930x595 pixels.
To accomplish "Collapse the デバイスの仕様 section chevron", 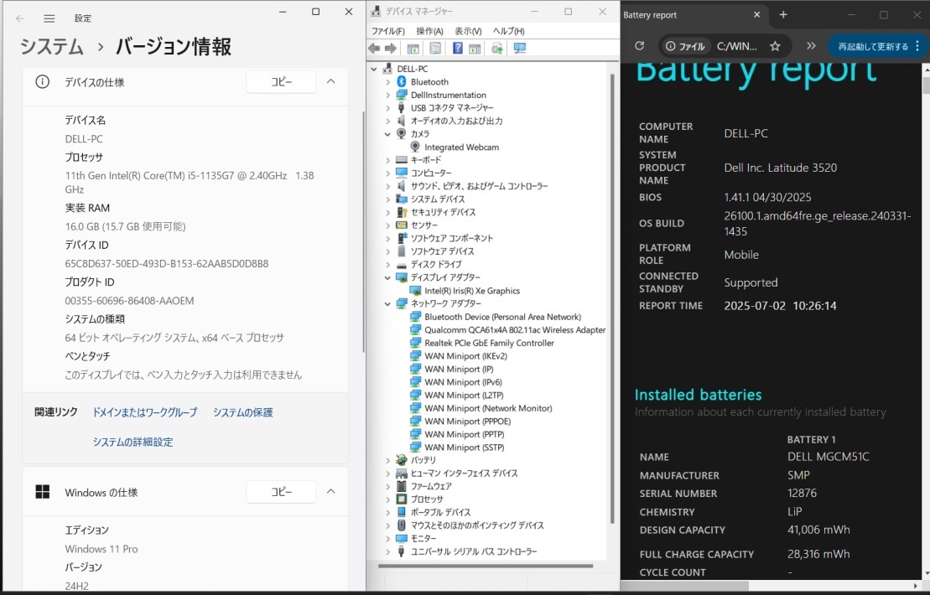I will 330,81.
